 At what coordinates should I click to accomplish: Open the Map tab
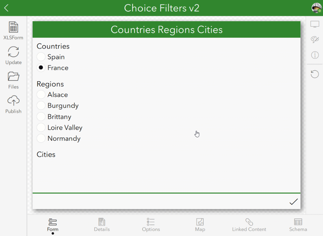coord(200,225)
